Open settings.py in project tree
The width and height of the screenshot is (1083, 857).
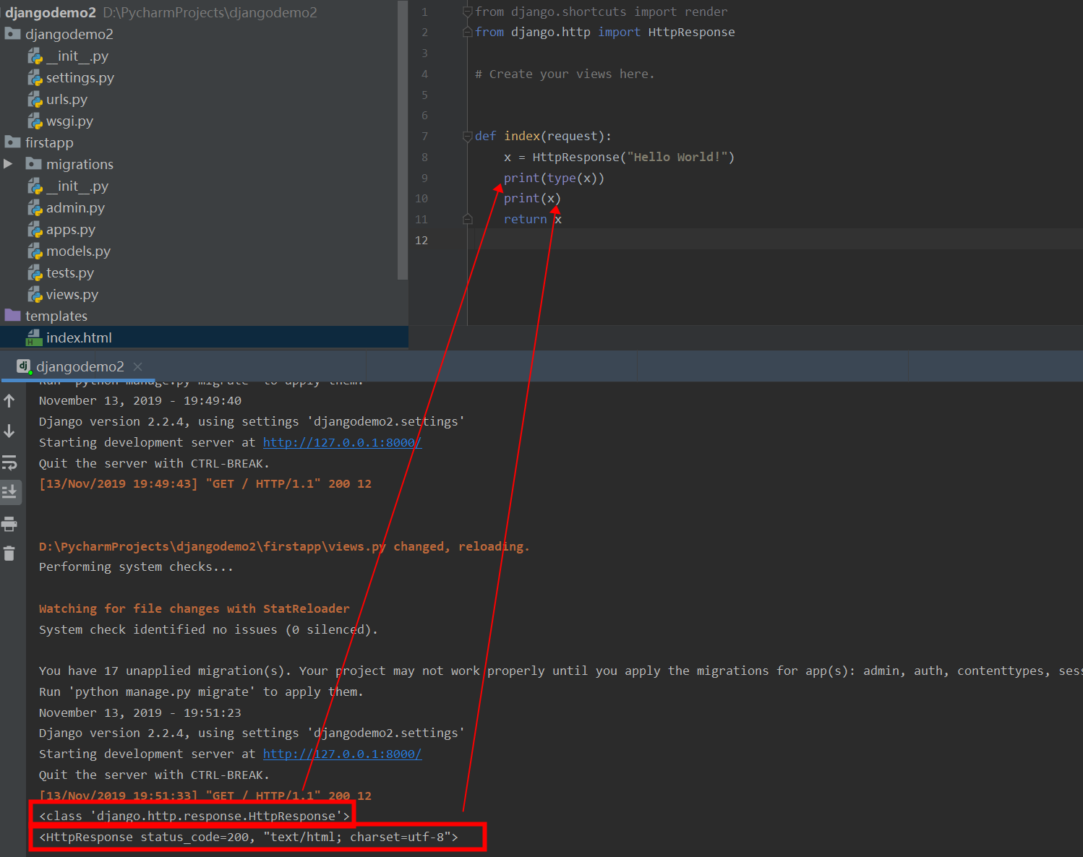click(x=80, y=77)
